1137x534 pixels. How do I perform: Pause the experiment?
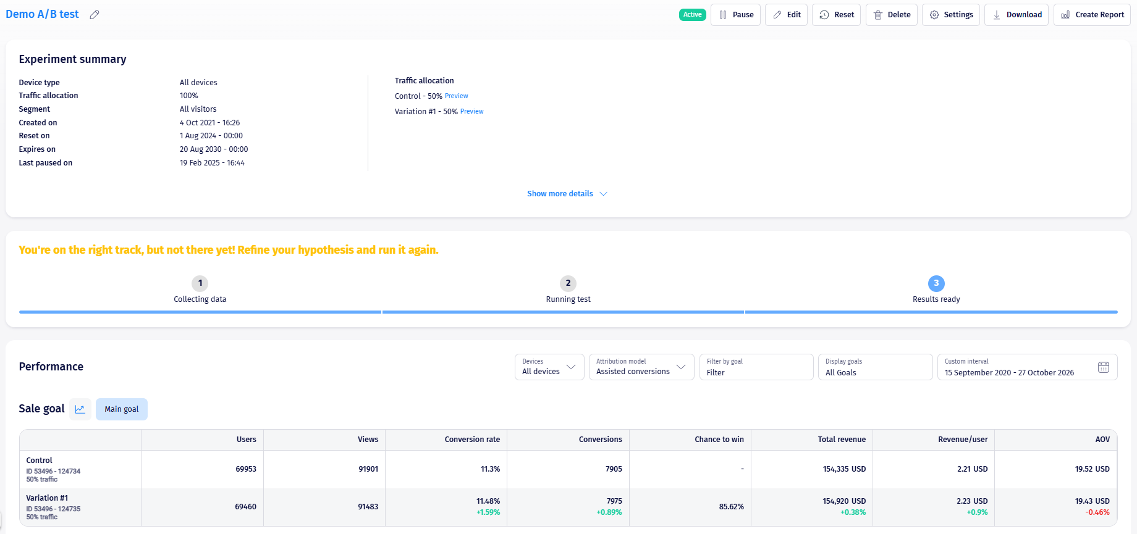(x=736, y=15)
